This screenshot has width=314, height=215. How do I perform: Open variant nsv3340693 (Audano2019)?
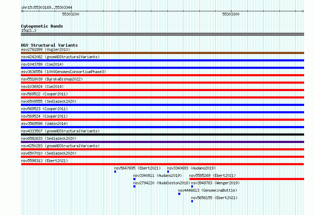[x=191, y=168]
